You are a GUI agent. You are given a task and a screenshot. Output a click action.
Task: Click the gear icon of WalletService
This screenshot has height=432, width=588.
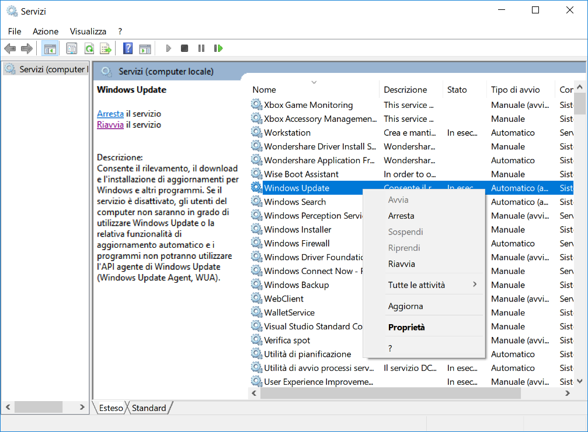click(256, 312)
